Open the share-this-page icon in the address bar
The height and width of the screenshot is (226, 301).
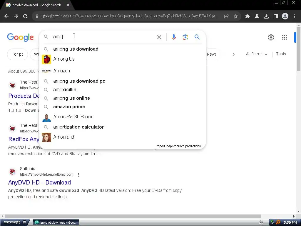click(226, 16)
